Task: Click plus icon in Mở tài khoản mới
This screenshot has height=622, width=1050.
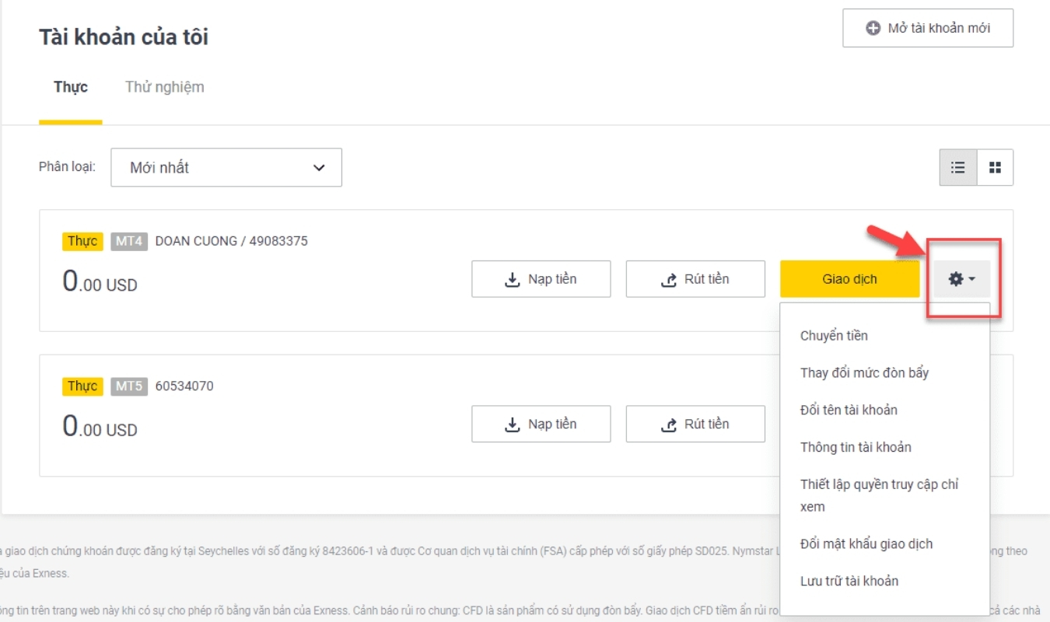Action: [x=873, y=28]
